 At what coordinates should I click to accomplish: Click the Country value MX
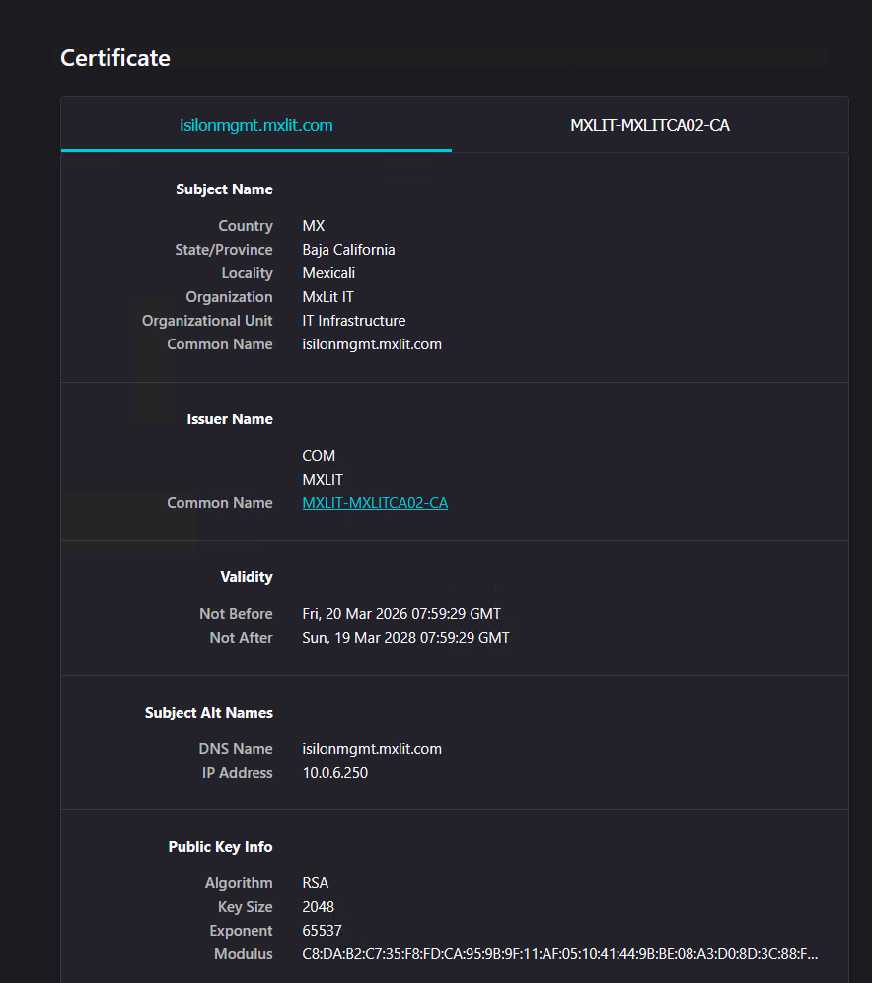point(313,225)
